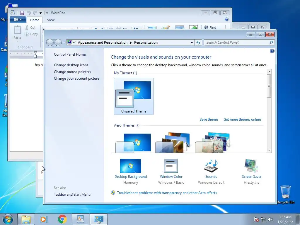The image size is (300, 225).
Task: Open the Customize Quick Access Toolbar arrow in WordPad
Action: 40,13
